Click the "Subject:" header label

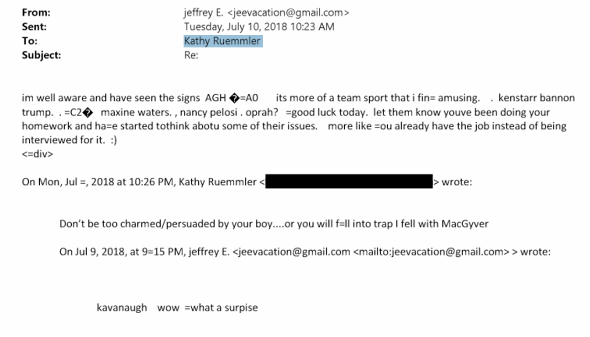click(x=41, y=56)
